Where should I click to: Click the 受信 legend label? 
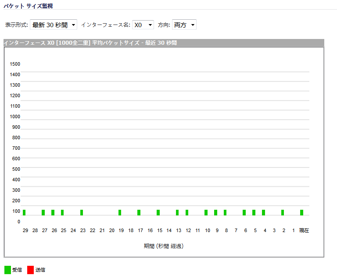pos(17,270)
